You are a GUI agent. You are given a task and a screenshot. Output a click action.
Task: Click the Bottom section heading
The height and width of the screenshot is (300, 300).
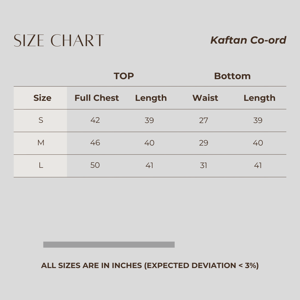click(232, 76)
